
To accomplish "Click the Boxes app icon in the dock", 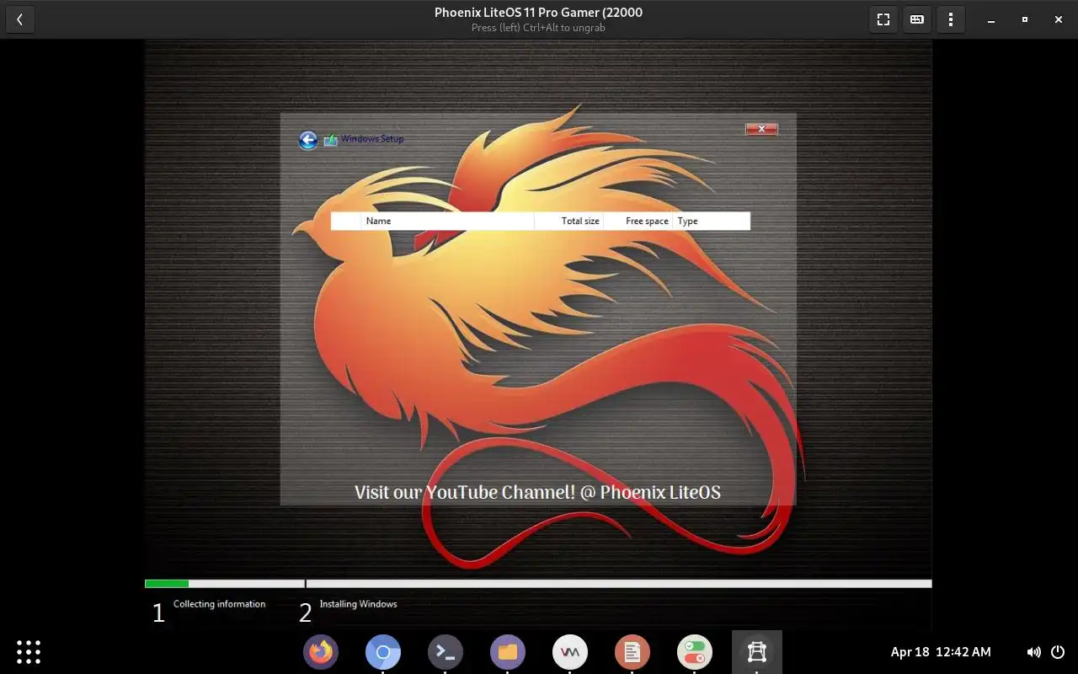I will (757, 652).
